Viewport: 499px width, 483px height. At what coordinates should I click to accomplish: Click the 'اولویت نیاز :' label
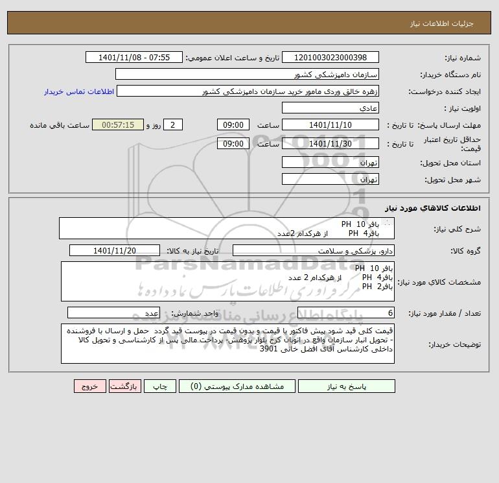tap(463, 108)
